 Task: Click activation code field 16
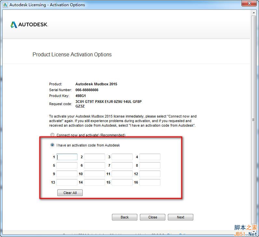coord(150,182)
